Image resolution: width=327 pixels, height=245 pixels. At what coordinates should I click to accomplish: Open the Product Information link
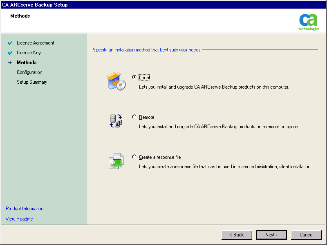click(x=24, y=209)
